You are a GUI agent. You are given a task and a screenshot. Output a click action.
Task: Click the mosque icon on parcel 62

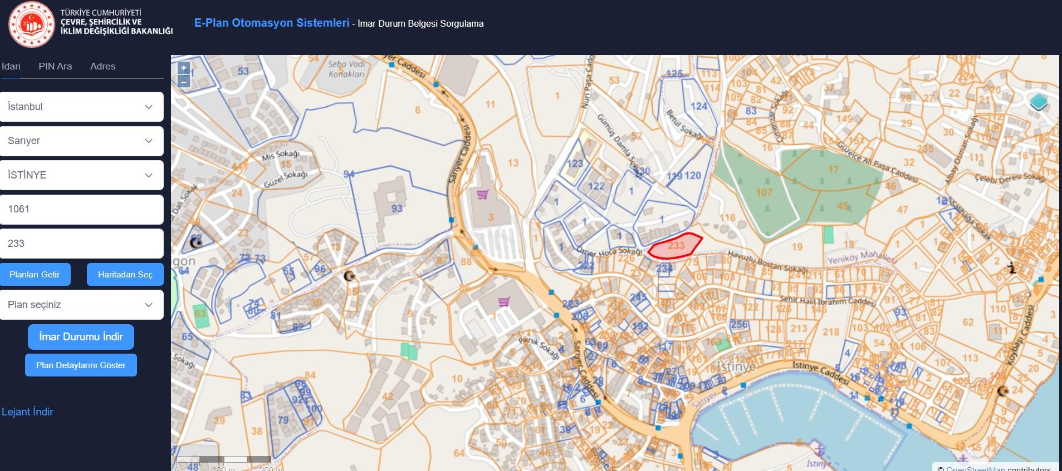196,242
